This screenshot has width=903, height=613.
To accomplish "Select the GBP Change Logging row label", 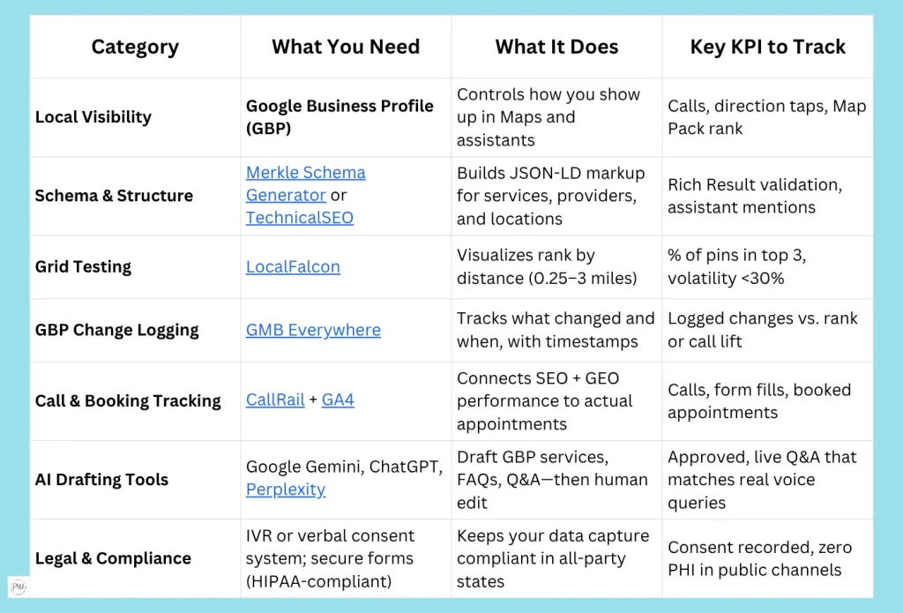I will click(117, 330).
